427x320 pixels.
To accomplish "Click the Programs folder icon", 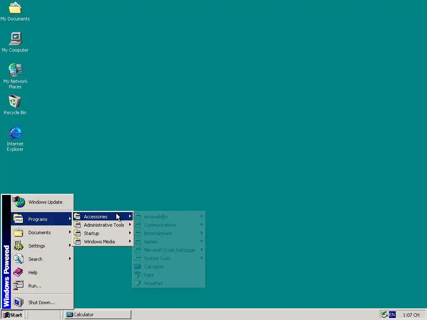I will [x=18, y=219].
